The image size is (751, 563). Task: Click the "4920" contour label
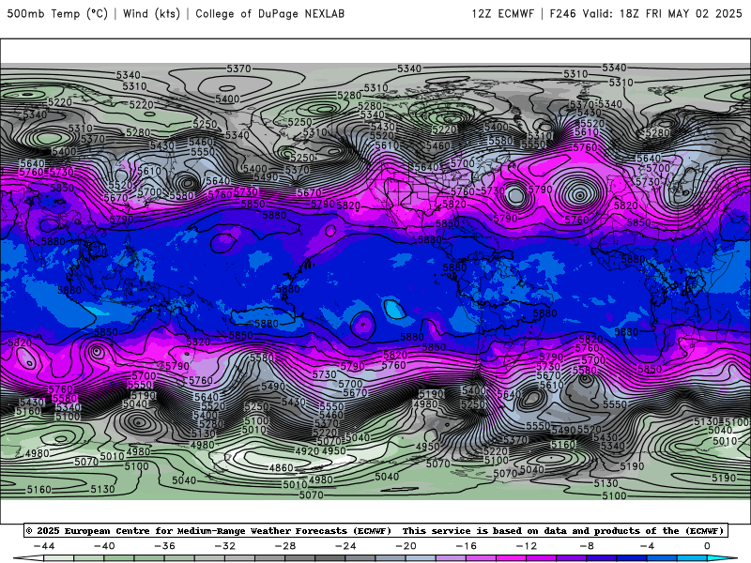click(x=307, y=451)
